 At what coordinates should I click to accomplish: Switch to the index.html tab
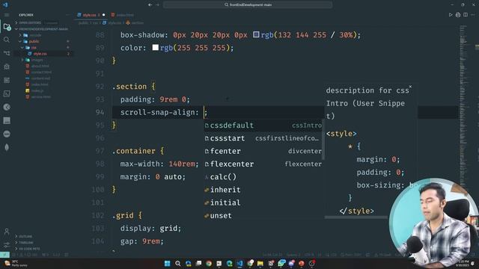[123, 15]
